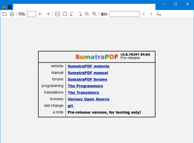Screen dimensions: 194x143
Task: Select continuous fit width layout icon
Action: (x=57, y=14)
